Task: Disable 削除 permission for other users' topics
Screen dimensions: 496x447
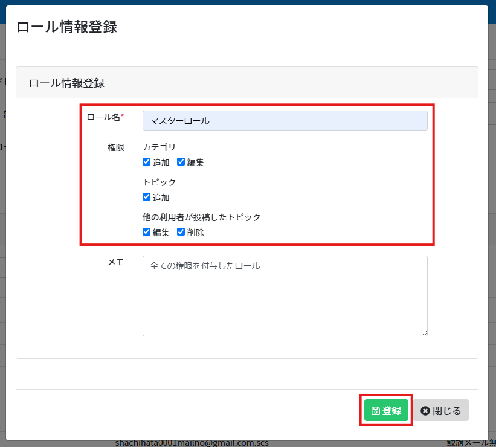Action: [181, 232]
